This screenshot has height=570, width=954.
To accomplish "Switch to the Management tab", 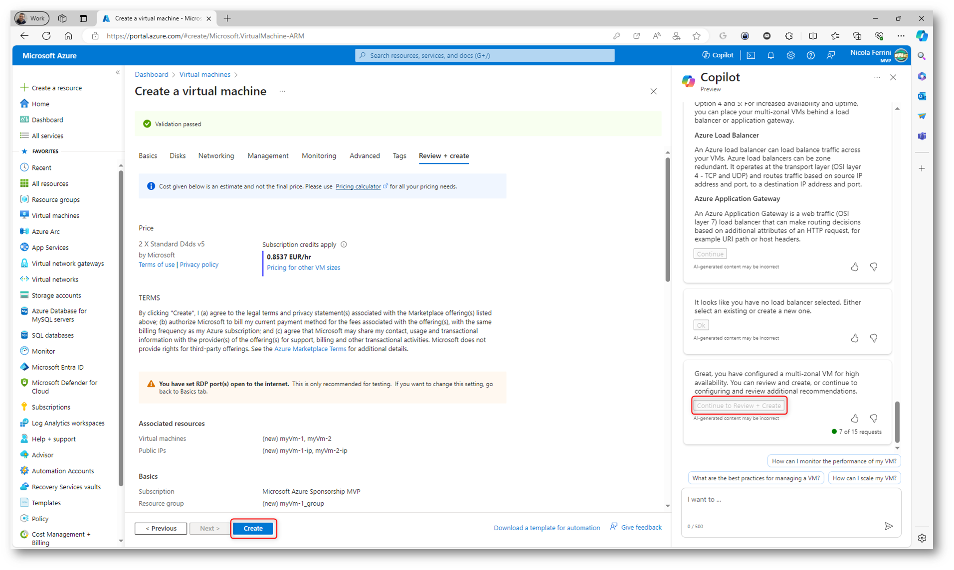I will tap(268, 156).
